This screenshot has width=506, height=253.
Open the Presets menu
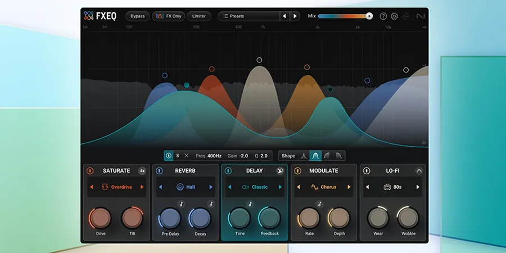[249, 16]
